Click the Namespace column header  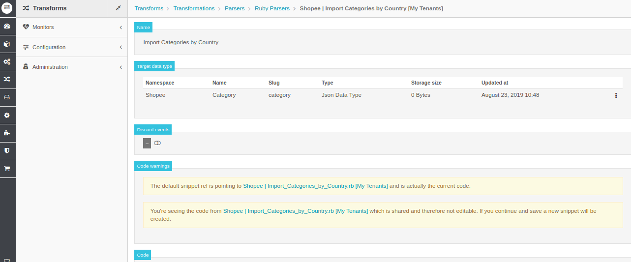160,83
